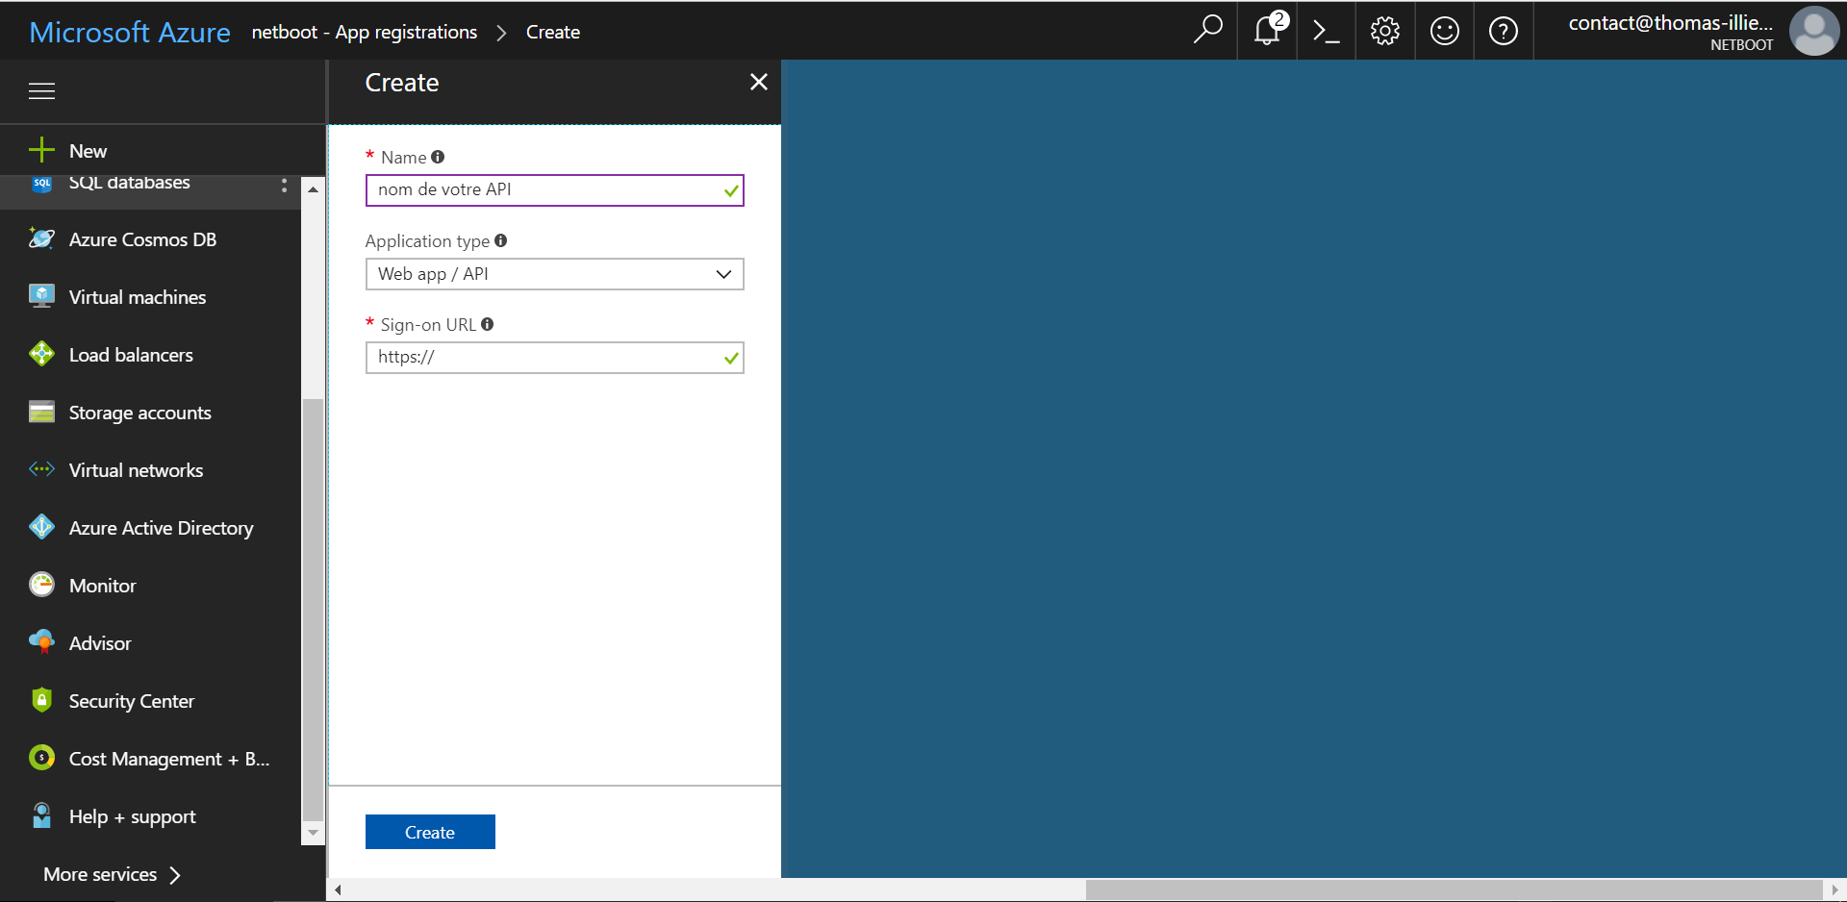Click sidebar scroll up arrow
Screen dimensions: 1847x902
313,189
